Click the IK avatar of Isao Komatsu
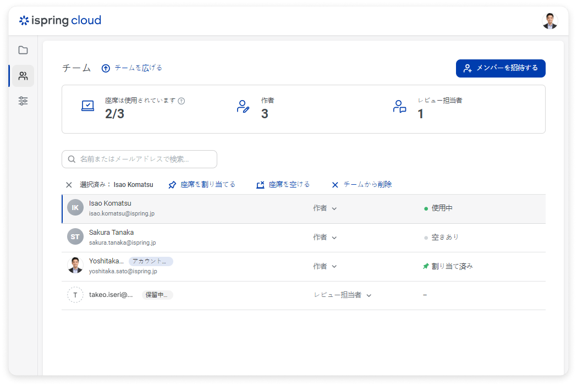Viewport: 577px width, 386px height. point(75,208)
